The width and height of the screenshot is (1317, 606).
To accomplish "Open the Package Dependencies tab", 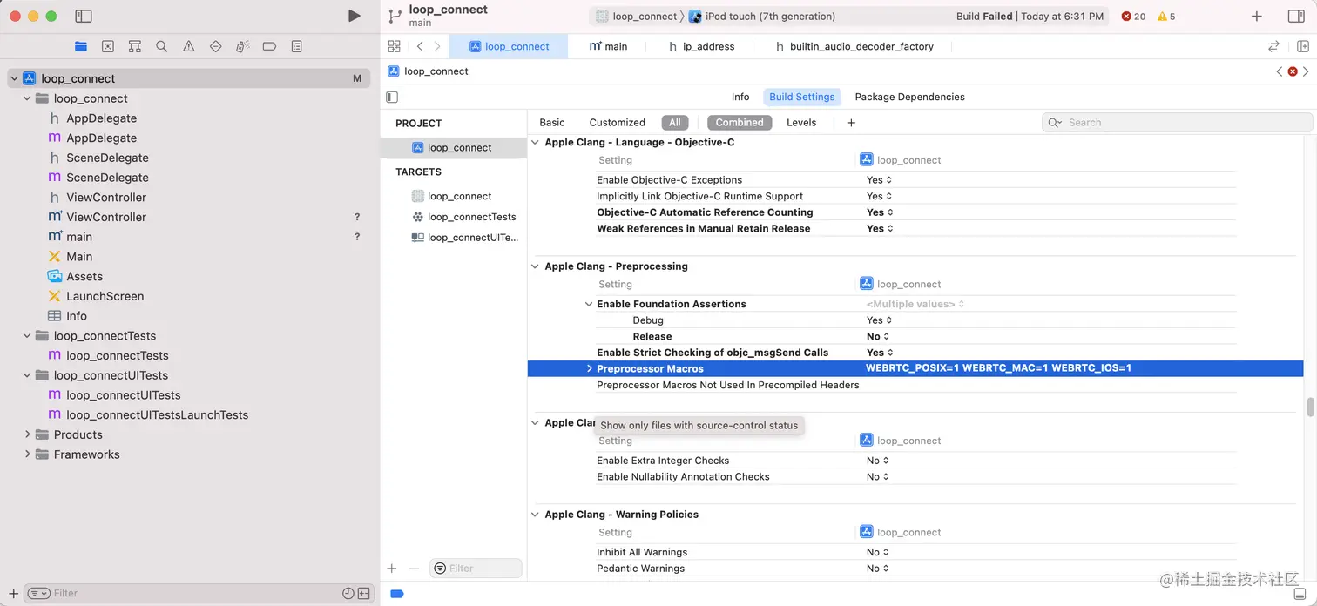I will [x=909, y=97].
